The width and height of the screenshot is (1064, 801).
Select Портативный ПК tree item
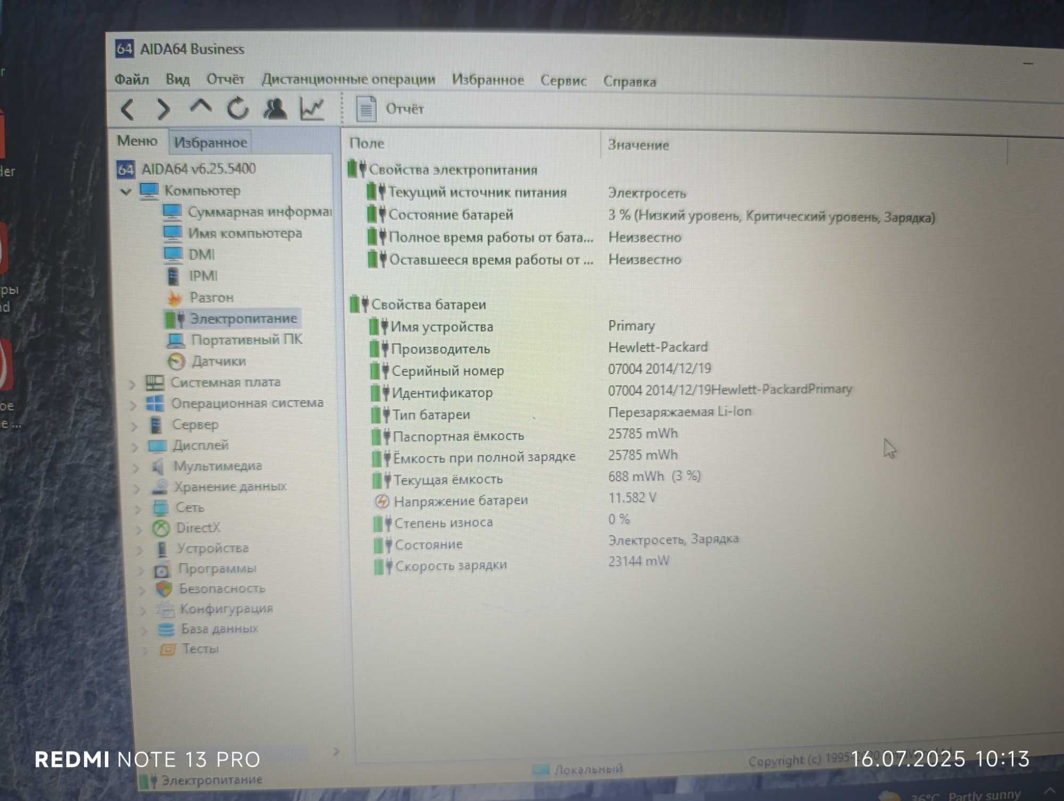[235, 340]
